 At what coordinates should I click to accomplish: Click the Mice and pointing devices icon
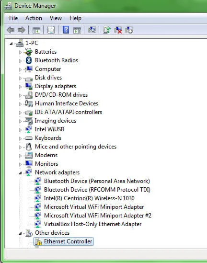coord(29,147)
